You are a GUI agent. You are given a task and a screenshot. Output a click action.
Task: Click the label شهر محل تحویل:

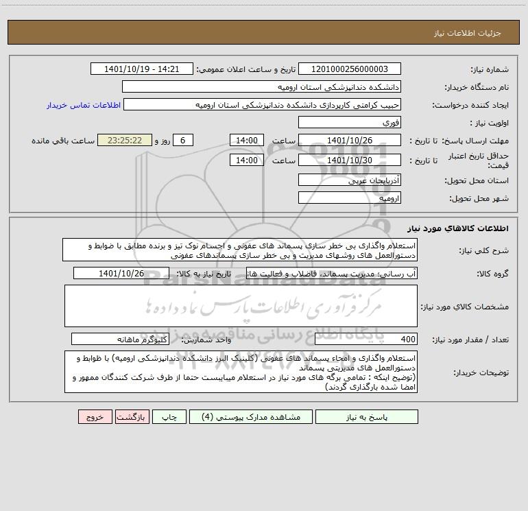click(x=479, y=199)
